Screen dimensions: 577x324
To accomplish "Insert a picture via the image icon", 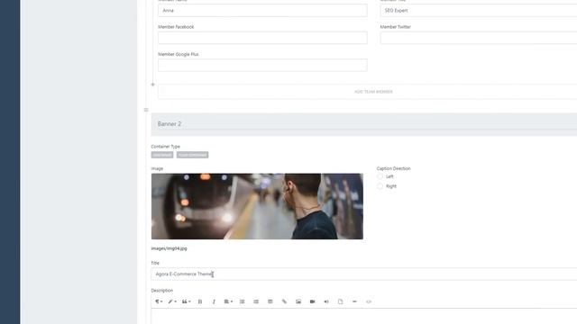I will [298, 301].
